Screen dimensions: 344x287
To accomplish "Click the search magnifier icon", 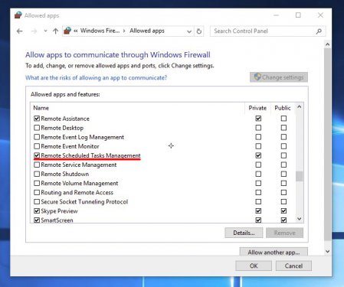I will click(x=319, y=31).
